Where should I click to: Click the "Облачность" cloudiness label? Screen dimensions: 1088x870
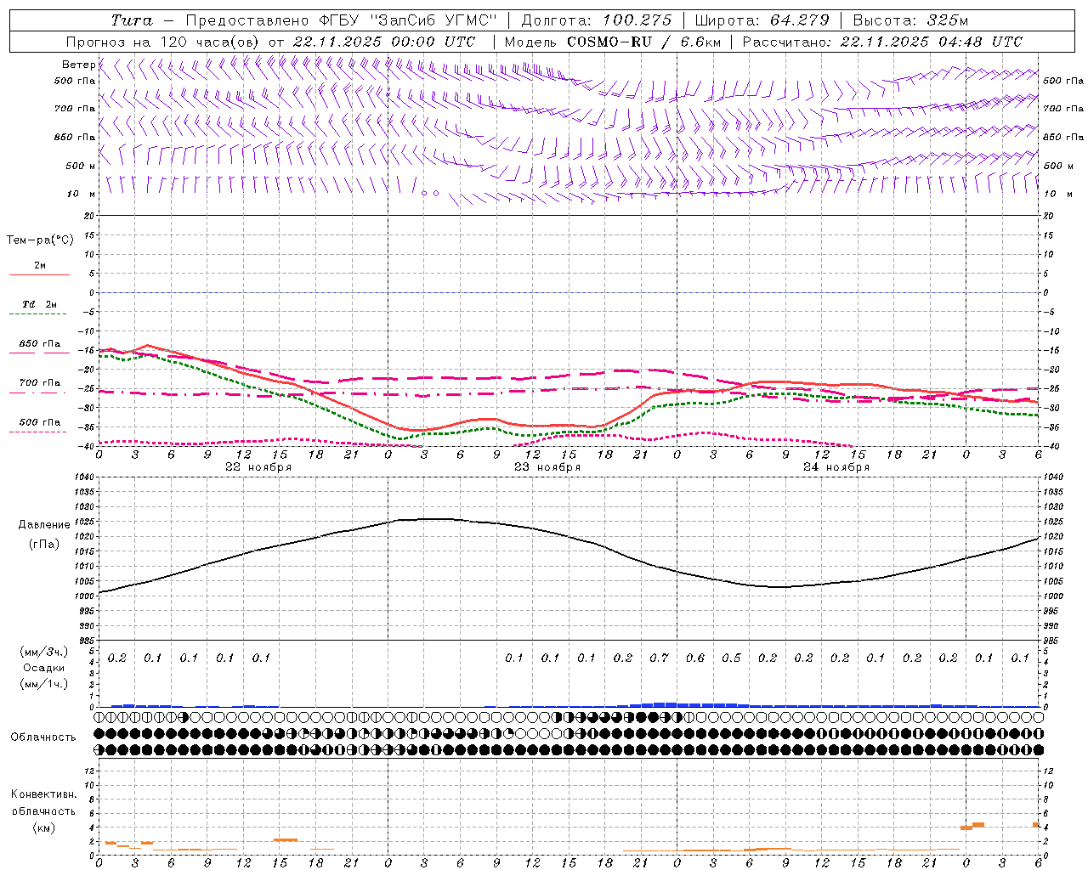[x=43, y=737]
